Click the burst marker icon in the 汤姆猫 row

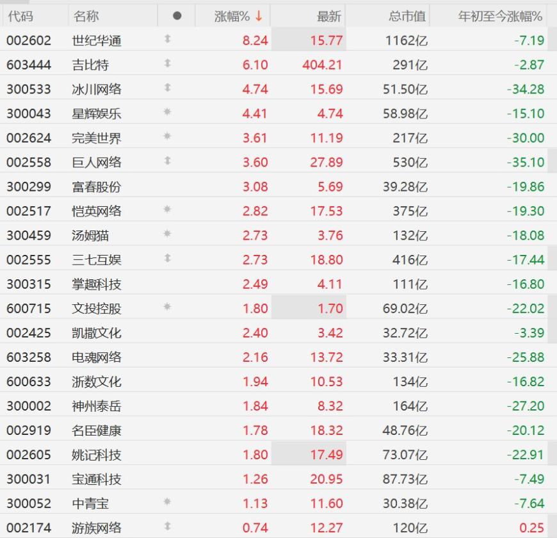pyautogui.click(x=167, y=234)
